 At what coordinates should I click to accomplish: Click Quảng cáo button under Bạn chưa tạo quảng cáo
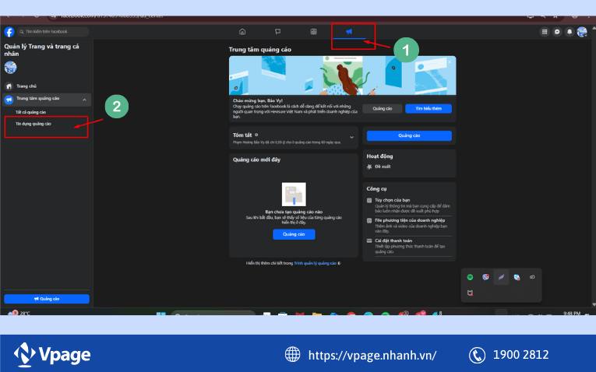tap(294, 234)
